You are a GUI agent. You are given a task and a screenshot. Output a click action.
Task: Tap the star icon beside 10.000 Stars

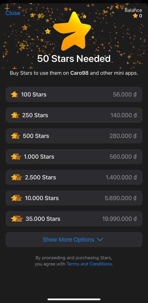tap(17, 198)
